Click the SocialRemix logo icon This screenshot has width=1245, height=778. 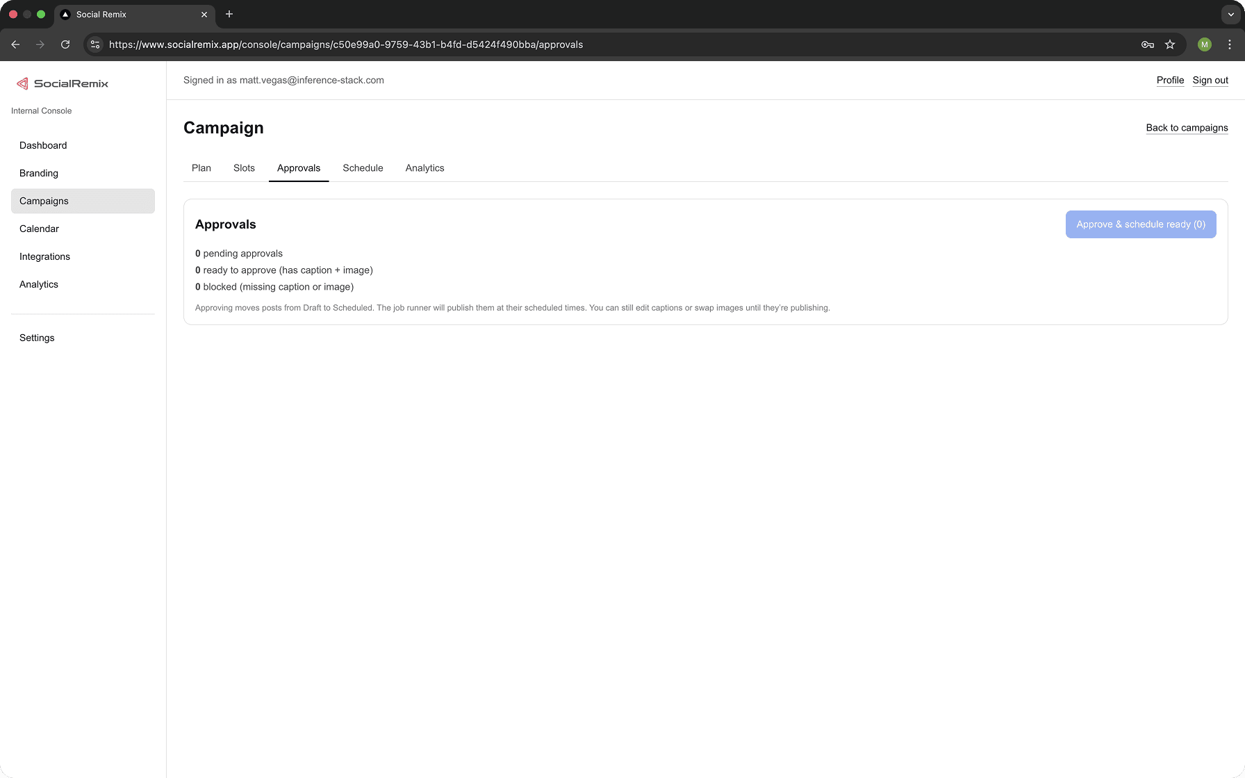[x=22, y=83]
